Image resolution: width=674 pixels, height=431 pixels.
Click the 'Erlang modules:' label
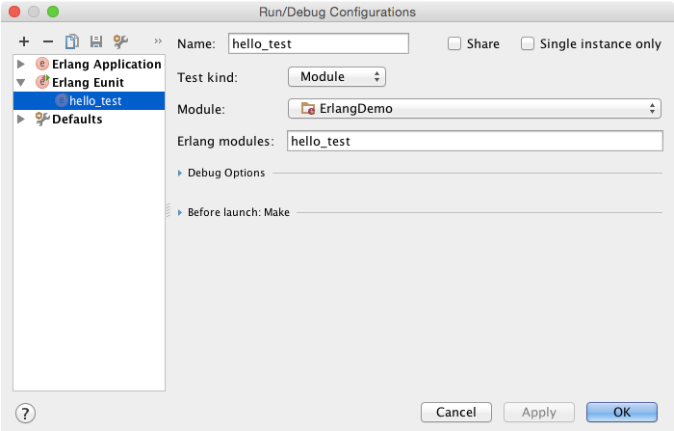(x=225, y=141)
